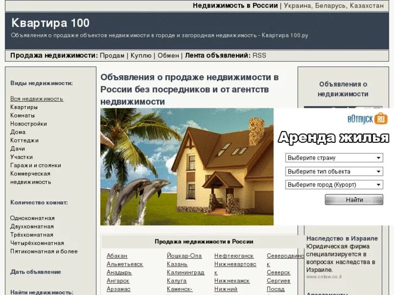
Task: Open city link 'Йошкар-Ола'
Action: (184, 256)
